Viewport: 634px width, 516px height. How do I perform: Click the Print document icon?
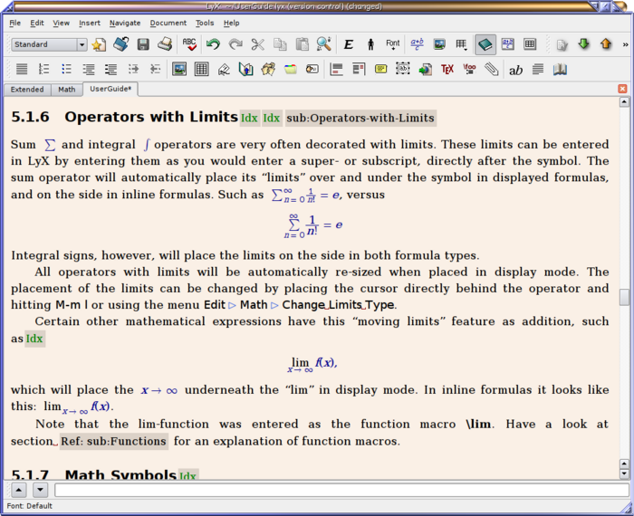[x=165, y=43]
